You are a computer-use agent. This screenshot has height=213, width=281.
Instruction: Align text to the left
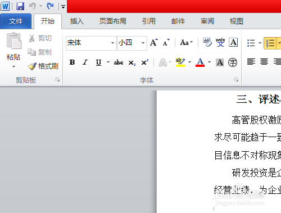tap(251, 61)
